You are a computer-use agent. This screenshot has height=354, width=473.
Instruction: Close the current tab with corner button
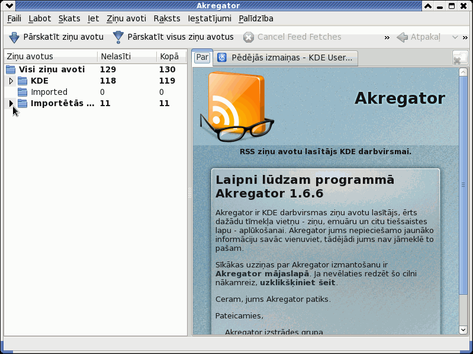coord(460,58)
